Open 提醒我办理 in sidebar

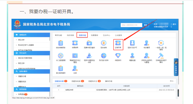tap(22, 76)
